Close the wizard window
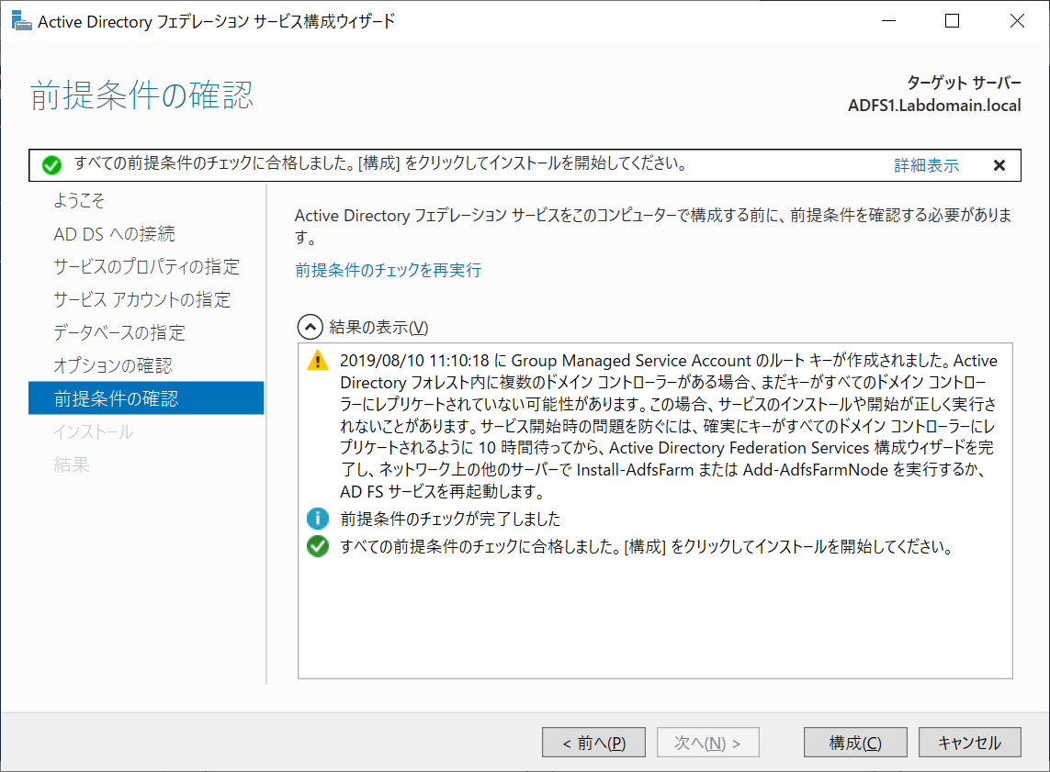Screen dimensions: 1050x772 pos(1017,21)
